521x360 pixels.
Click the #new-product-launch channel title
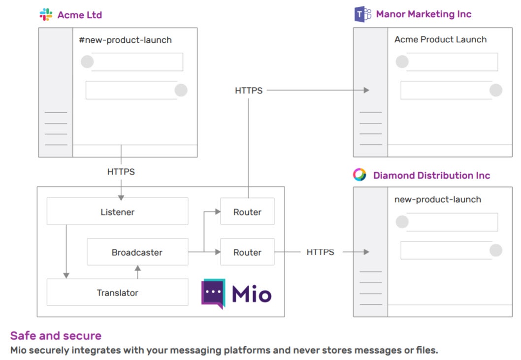125,40
